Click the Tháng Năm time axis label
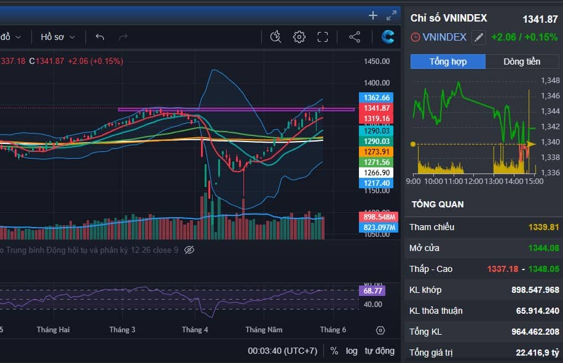The image size is (563, 363). (x=264, y=330)
